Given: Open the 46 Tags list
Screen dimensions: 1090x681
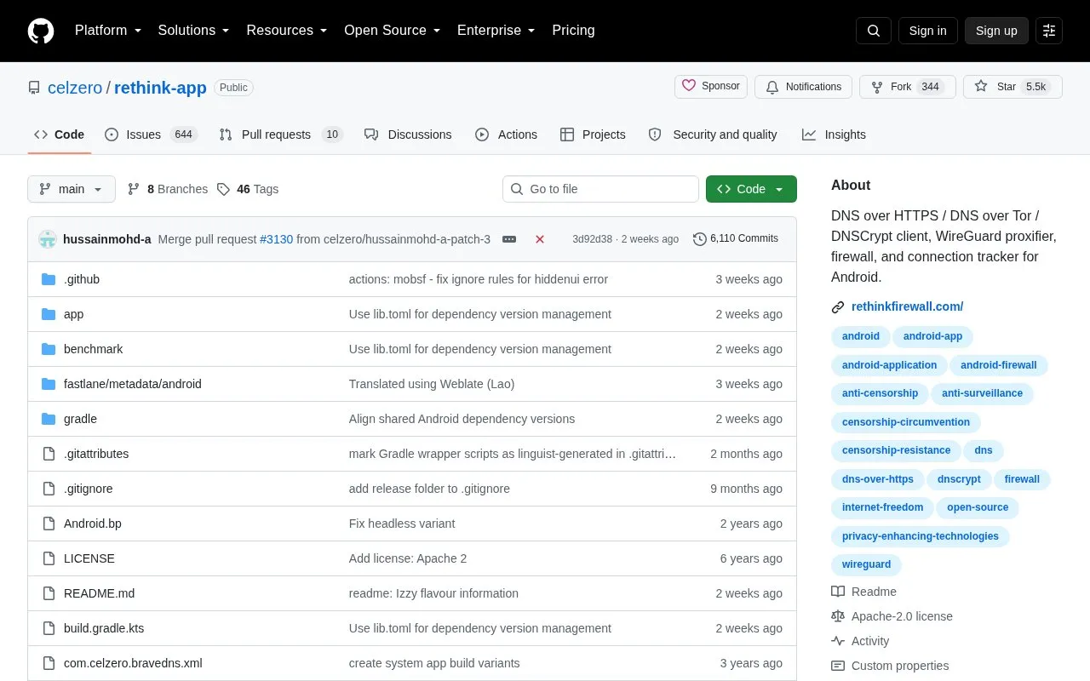Looking at the screenshot, I should click(x=248, y=189).
